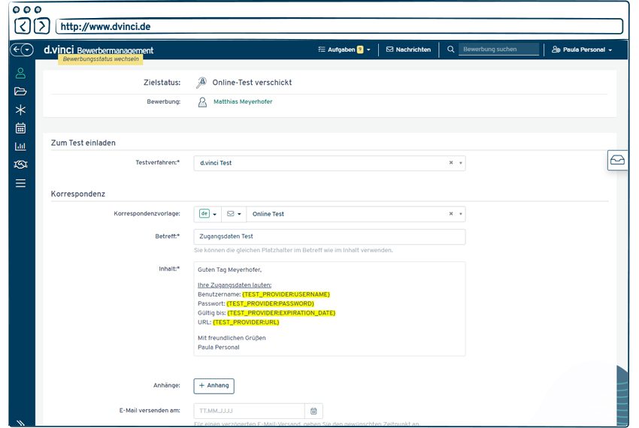Open the calendar icon in sidebar

point(20,128)
